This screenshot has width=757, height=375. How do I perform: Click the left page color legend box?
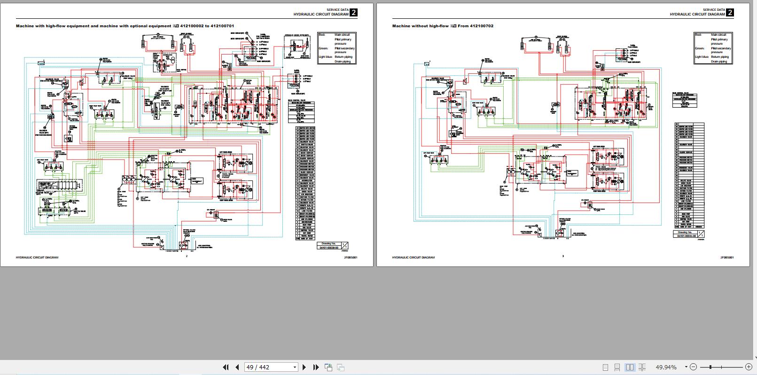[x=337, y=48]
